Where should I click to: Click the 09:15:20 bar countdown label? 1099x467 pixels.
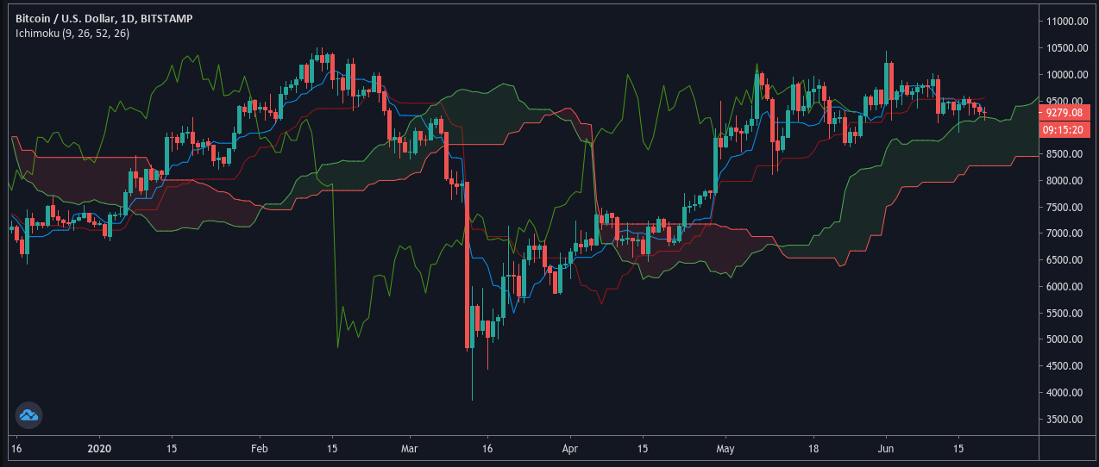tap(1064, 130)
